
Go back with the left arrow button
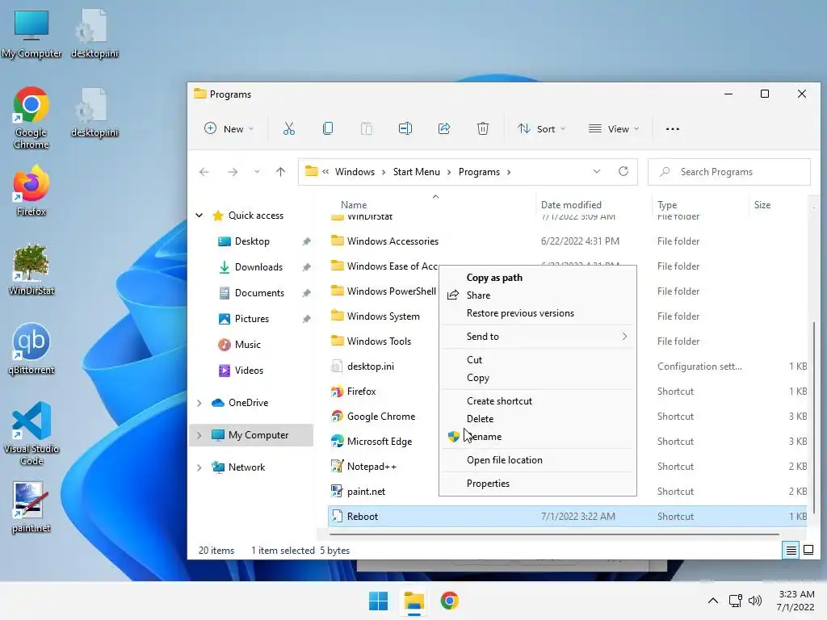pyautogui.click(x=204, y=172)
